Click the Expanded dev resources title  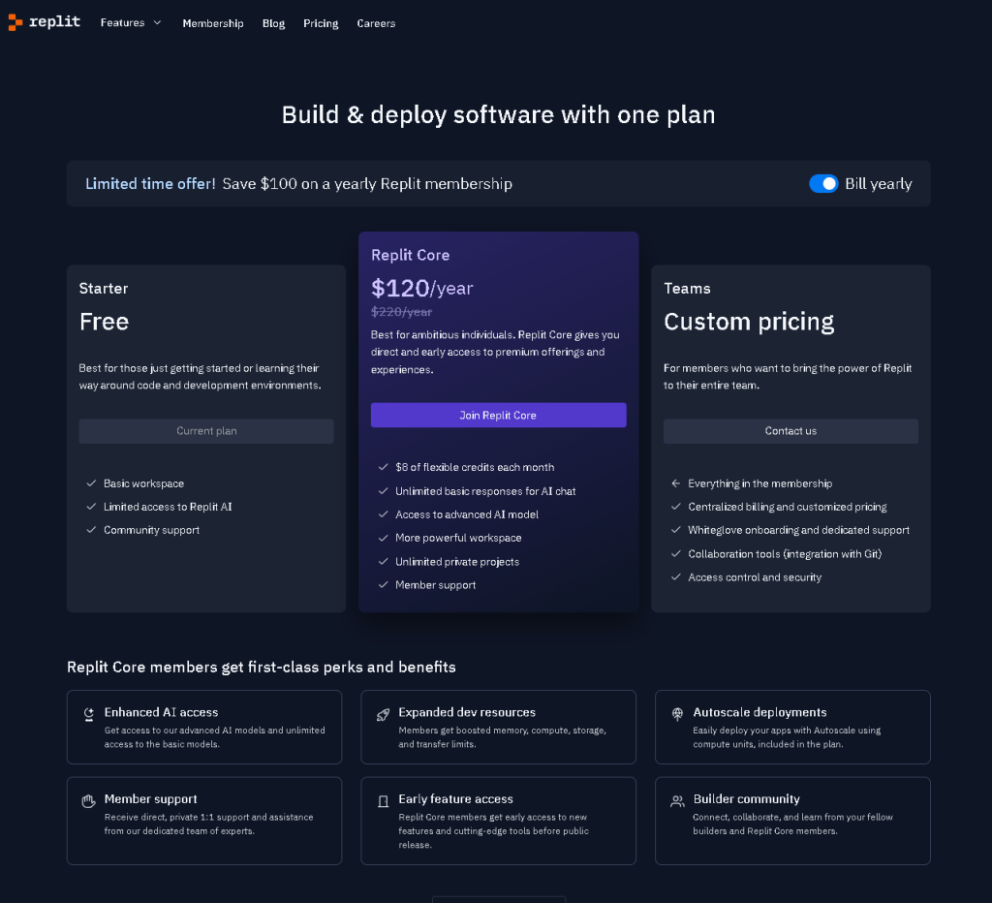(x=467, y=712)
